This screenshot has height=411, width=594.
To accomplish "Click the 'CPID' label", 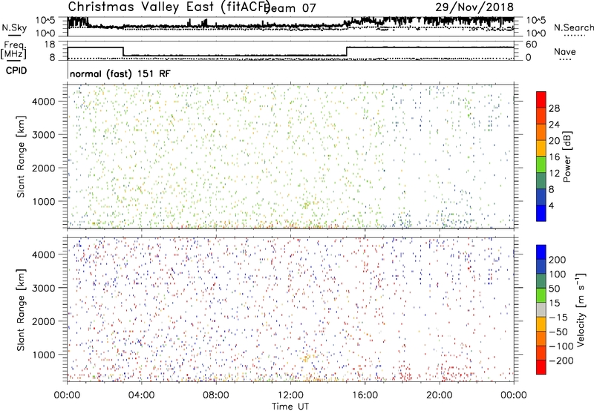I will click(16, 70).
